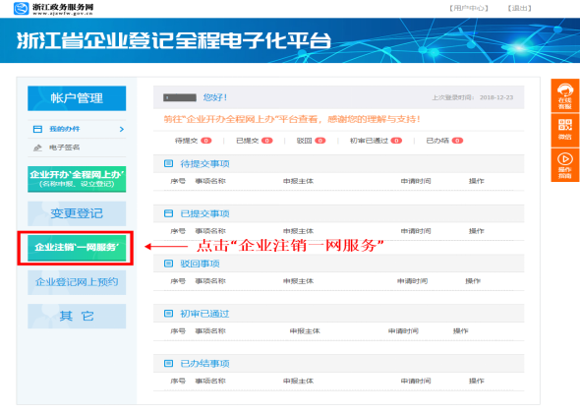Select the 初审已通过 status tab
This screenshot has height=413, width=580.
(x=376, y=141)
